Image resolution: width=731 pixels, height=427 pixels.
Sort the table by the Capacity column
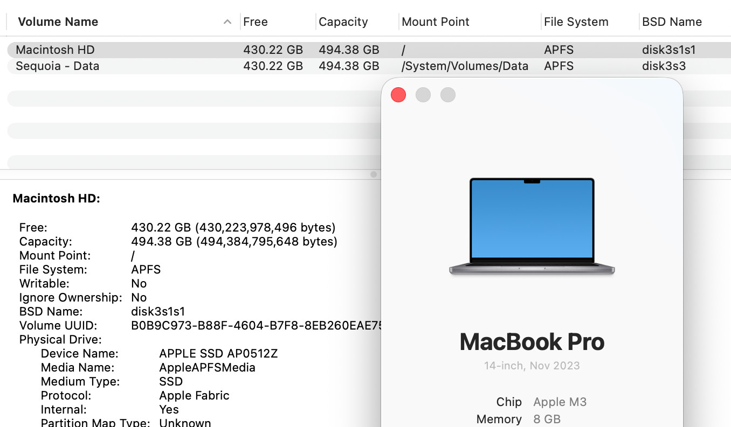(343, 22)
